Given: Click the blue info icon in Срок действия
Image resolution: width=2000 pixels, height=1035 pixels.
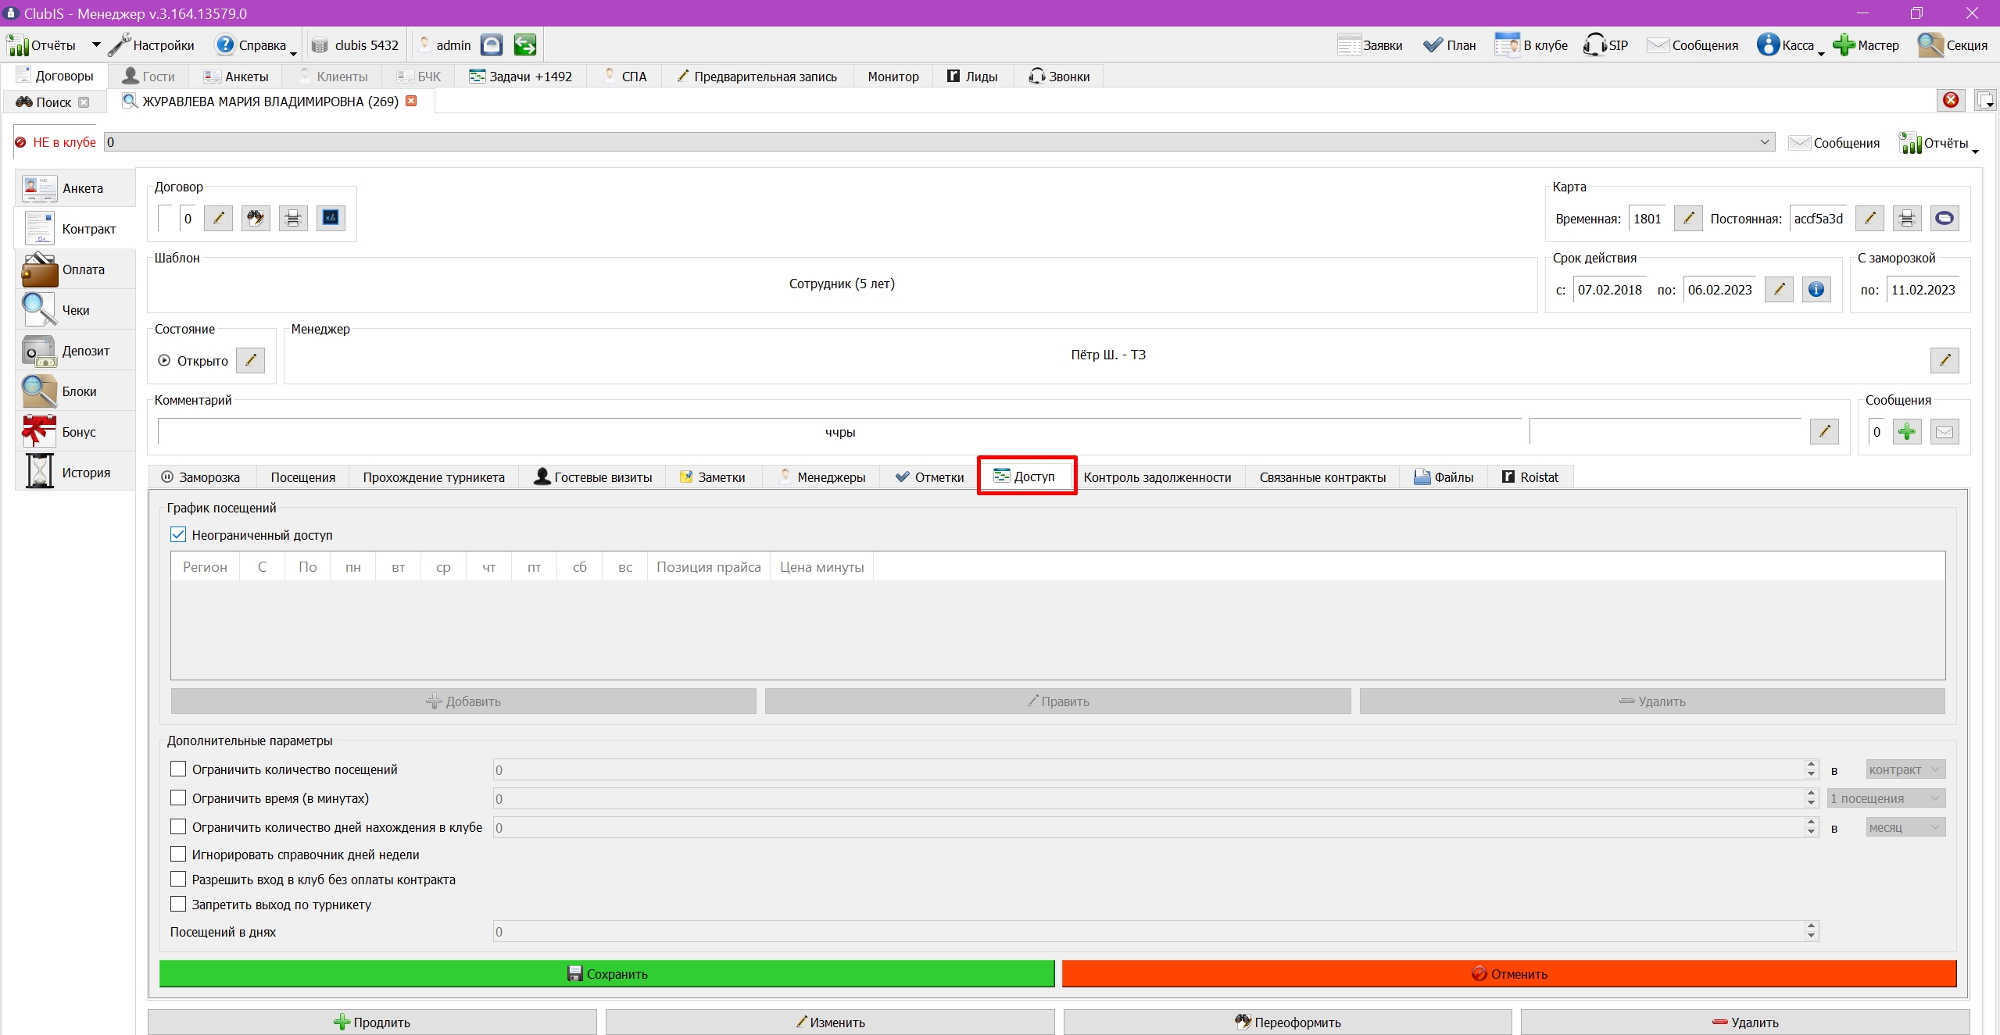Looking at the screenshot, I should pyautogui.click(x=1816, y=290).
